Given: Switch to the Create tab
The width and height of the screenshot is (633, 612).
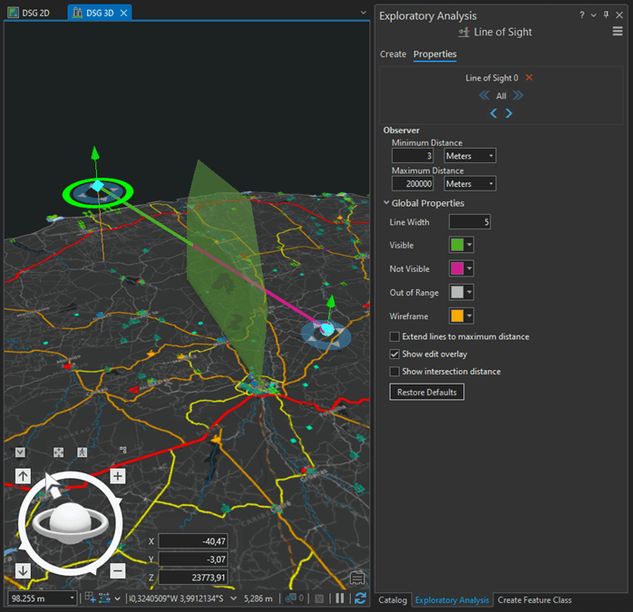Looking at the screenshot, I should pos(393,54).
